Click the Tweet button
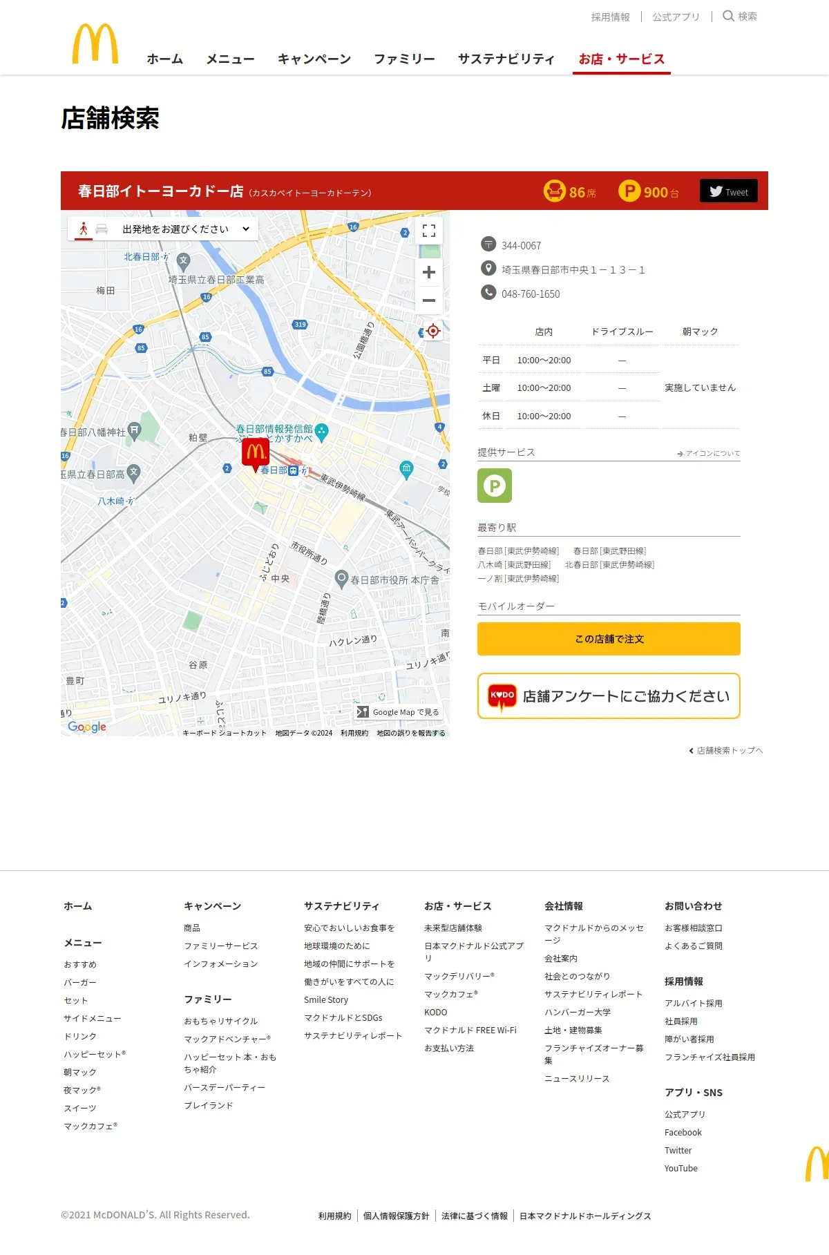829x1255 pixels. tap(729, 191)
